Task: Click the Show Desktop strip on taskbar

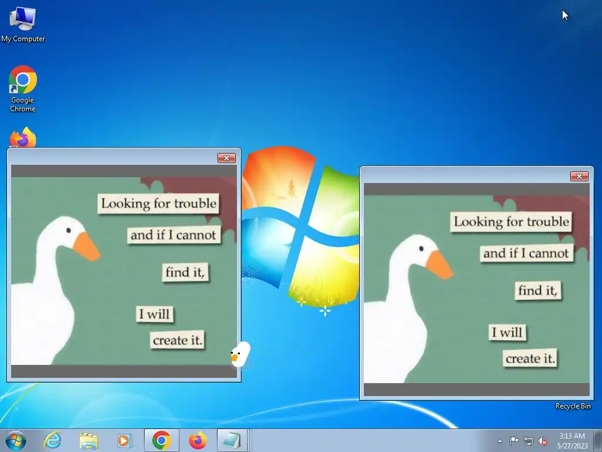Action: (597, 440)
